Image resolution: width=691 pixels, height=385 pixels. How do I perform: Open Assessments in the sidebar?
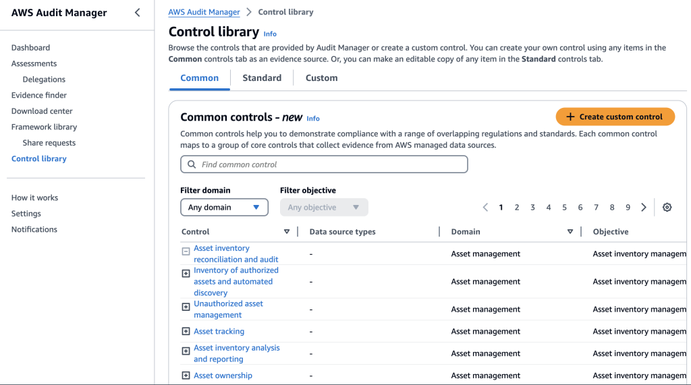[x=34, y=63]
